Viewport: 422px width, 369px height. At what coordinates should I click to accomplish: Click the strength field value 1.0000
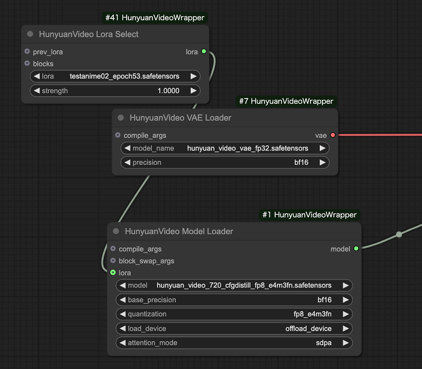point(168,91)
